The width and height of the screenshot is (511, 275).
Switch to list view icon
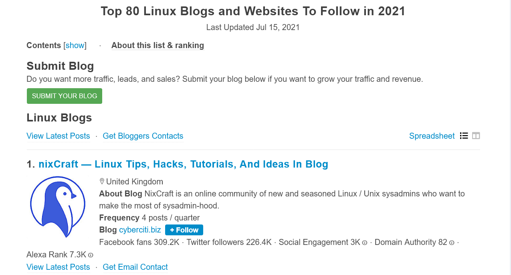point(464,135)
